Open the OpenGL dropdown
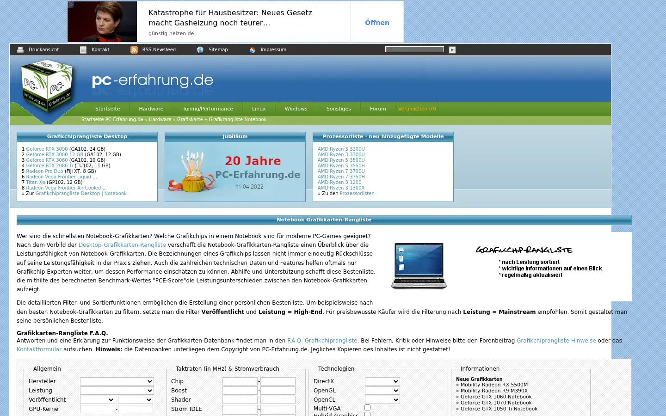Screen dimensions: 666x416 coord(382,391)
